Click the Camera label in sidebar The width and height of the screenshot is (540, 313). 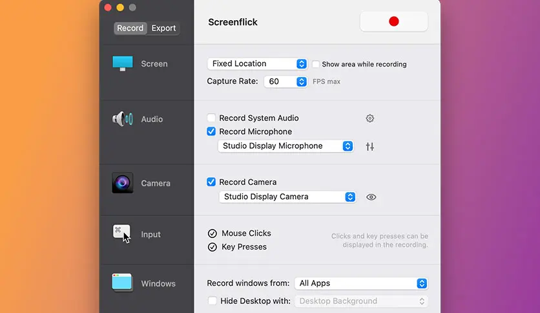click(x=156, y=184)
